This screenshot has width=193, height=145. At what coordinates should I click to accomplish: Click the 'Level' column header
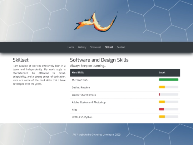pyautogui.click(x=169, y=73)
